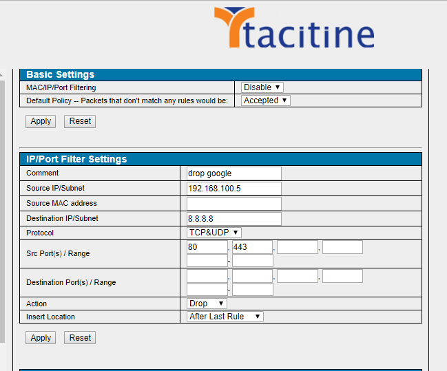Click the destination port range end field
The height and width of the screenshot is (371, 447).
tap(252, 289)
